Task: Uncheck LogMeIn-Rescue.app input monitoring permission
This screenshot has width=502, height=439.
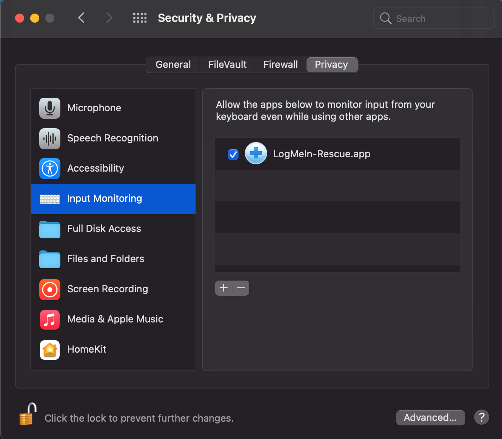Action: pyautogui.click(x=233, y=154)
